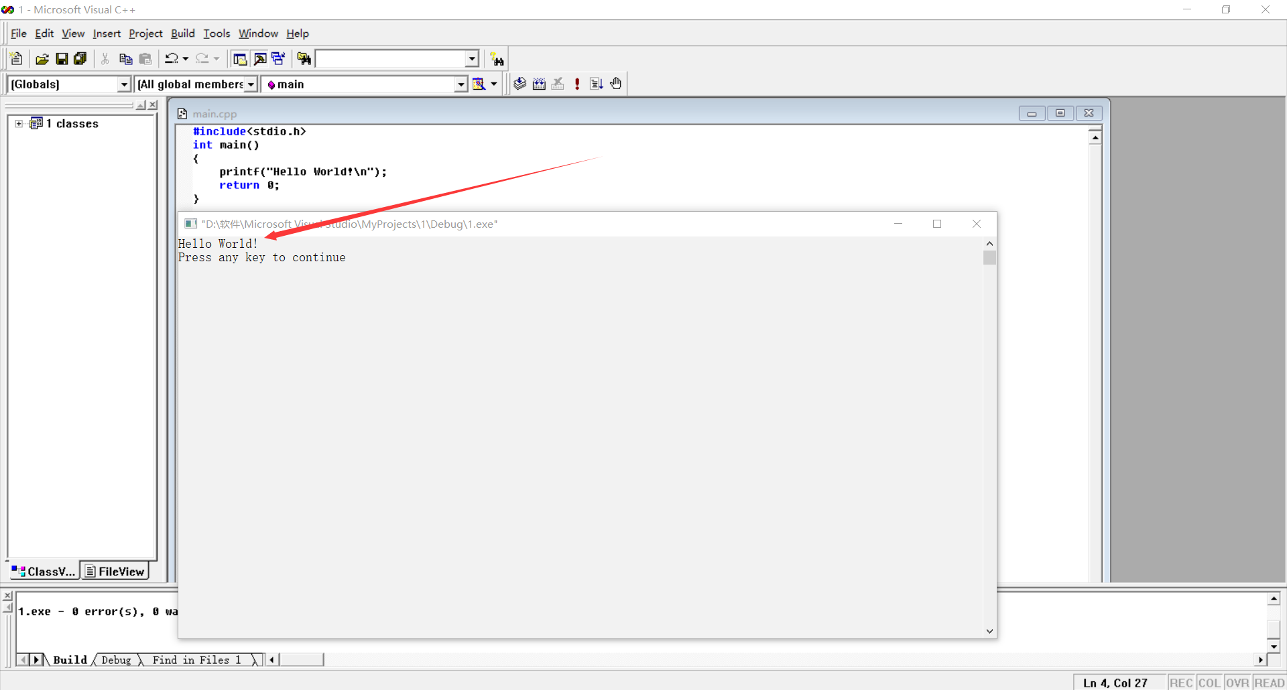Cut the selected code
Image resolution: width=1287 pixels, height=690 pixels.
(105, 58)
